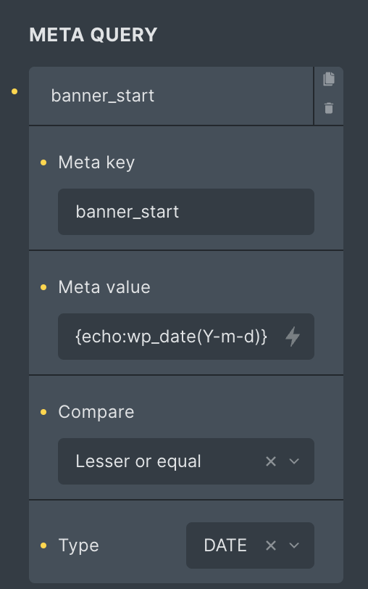The width and height of the screenshot is (368, 589).
Task: Clear the DATE type selection
Action: (x=271, y=545)
